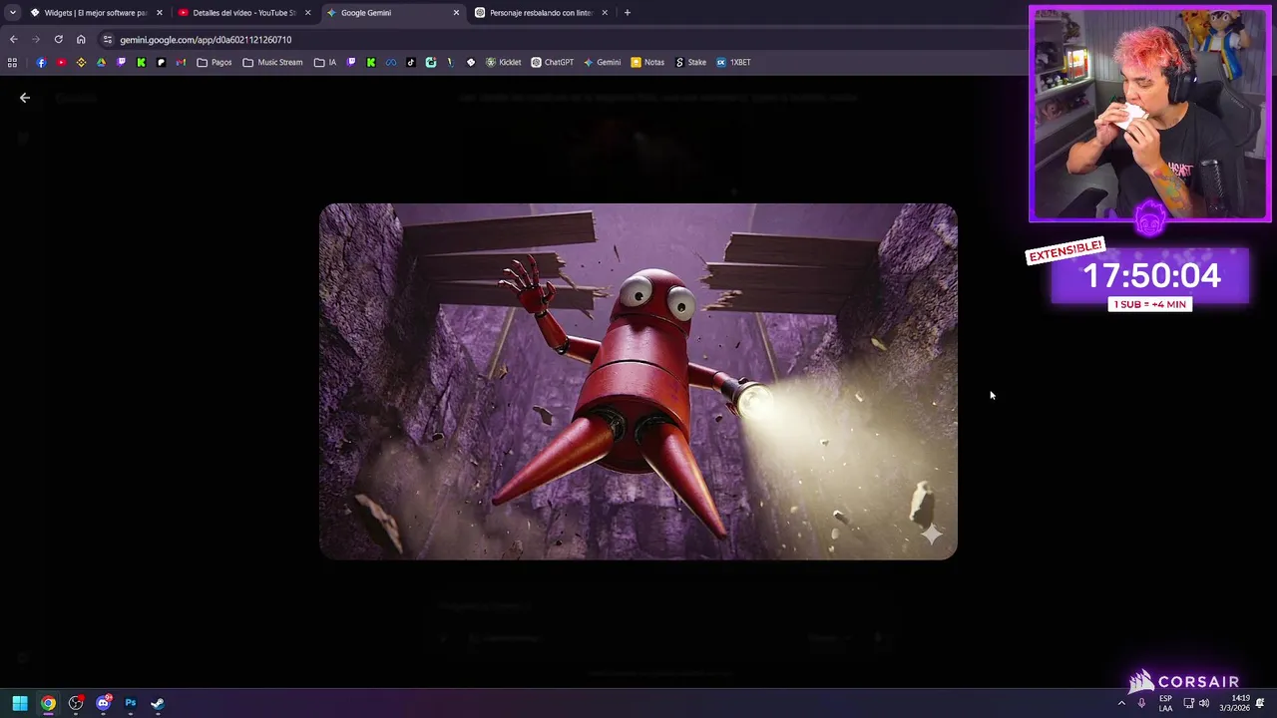Click the Gemini sparkle mark on image
This screenshot has height=718, width=1277.
point(931,536)
